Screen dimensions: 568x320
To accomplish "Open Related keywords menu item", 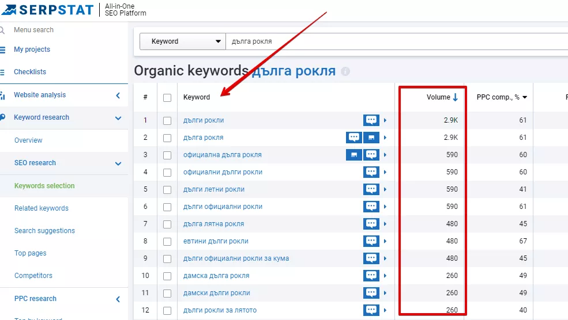I will (x=42, y=208).
